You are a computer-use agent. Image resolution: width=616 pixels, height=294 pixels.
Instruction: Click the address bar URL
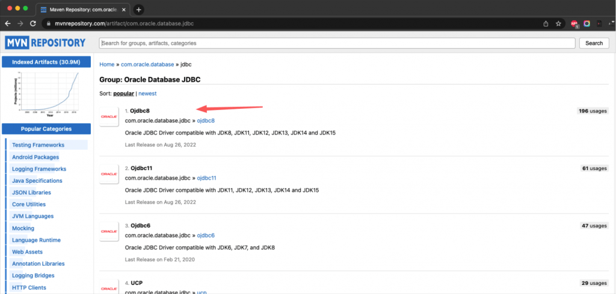[123, 23]
